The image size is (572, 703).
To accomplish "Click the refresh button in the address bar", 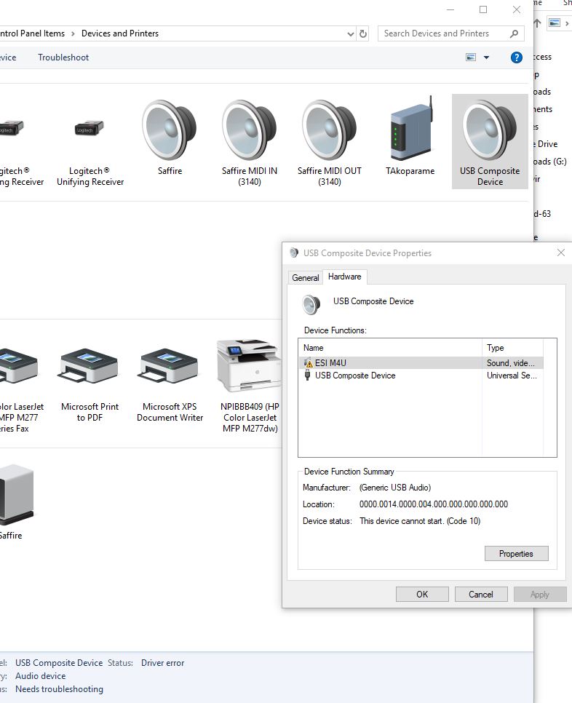I will [x=363, y=33].
